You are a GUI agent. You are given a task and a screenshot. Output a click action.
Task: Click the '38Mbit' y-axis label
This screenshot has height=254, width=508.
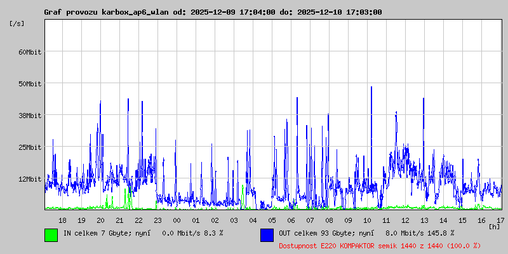click(30, 116)
